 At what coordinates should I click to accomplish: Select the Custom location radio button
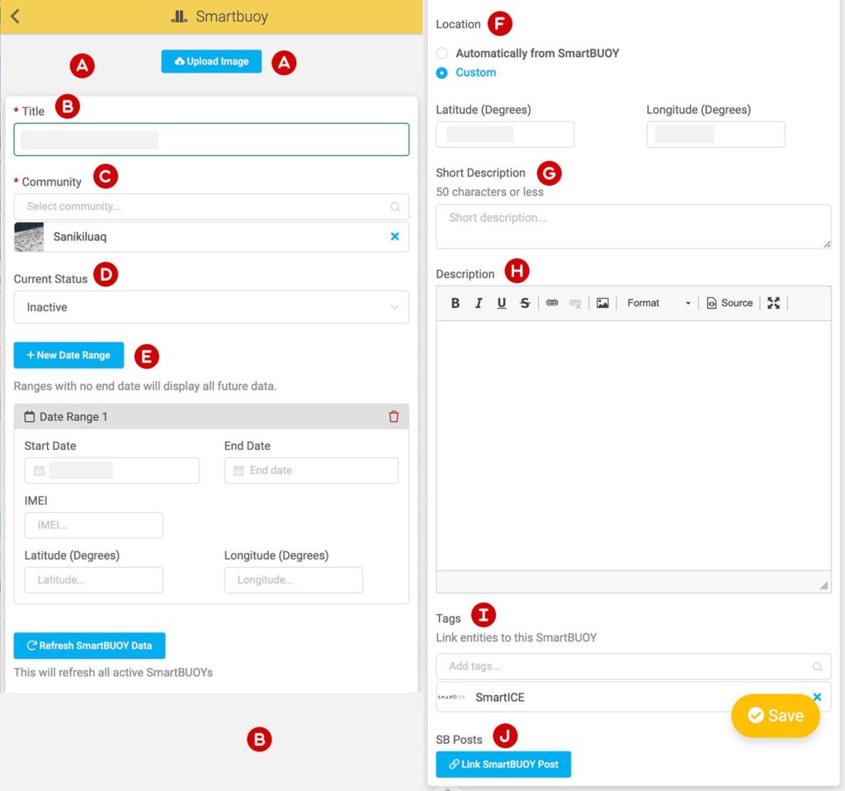coord(442,73)
